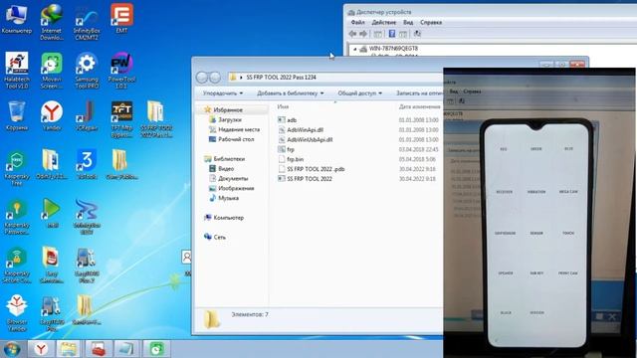Select Избранное in navigation pane

[x=228, y=110]
